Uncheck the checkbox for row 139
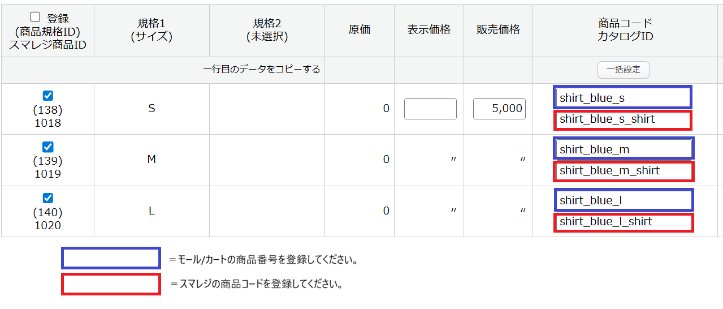Screen dimensions: 723x309 [48, 147]
